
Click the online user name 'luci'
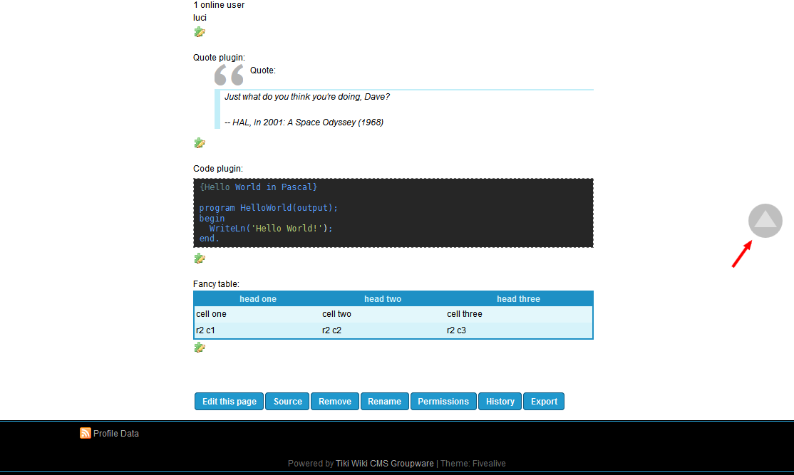[x=200, y=17]
